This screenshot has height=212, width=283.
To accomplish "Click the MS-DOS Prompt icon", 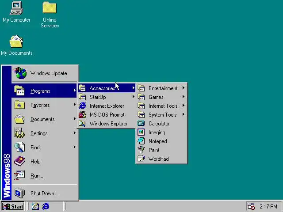I will 82,115.
